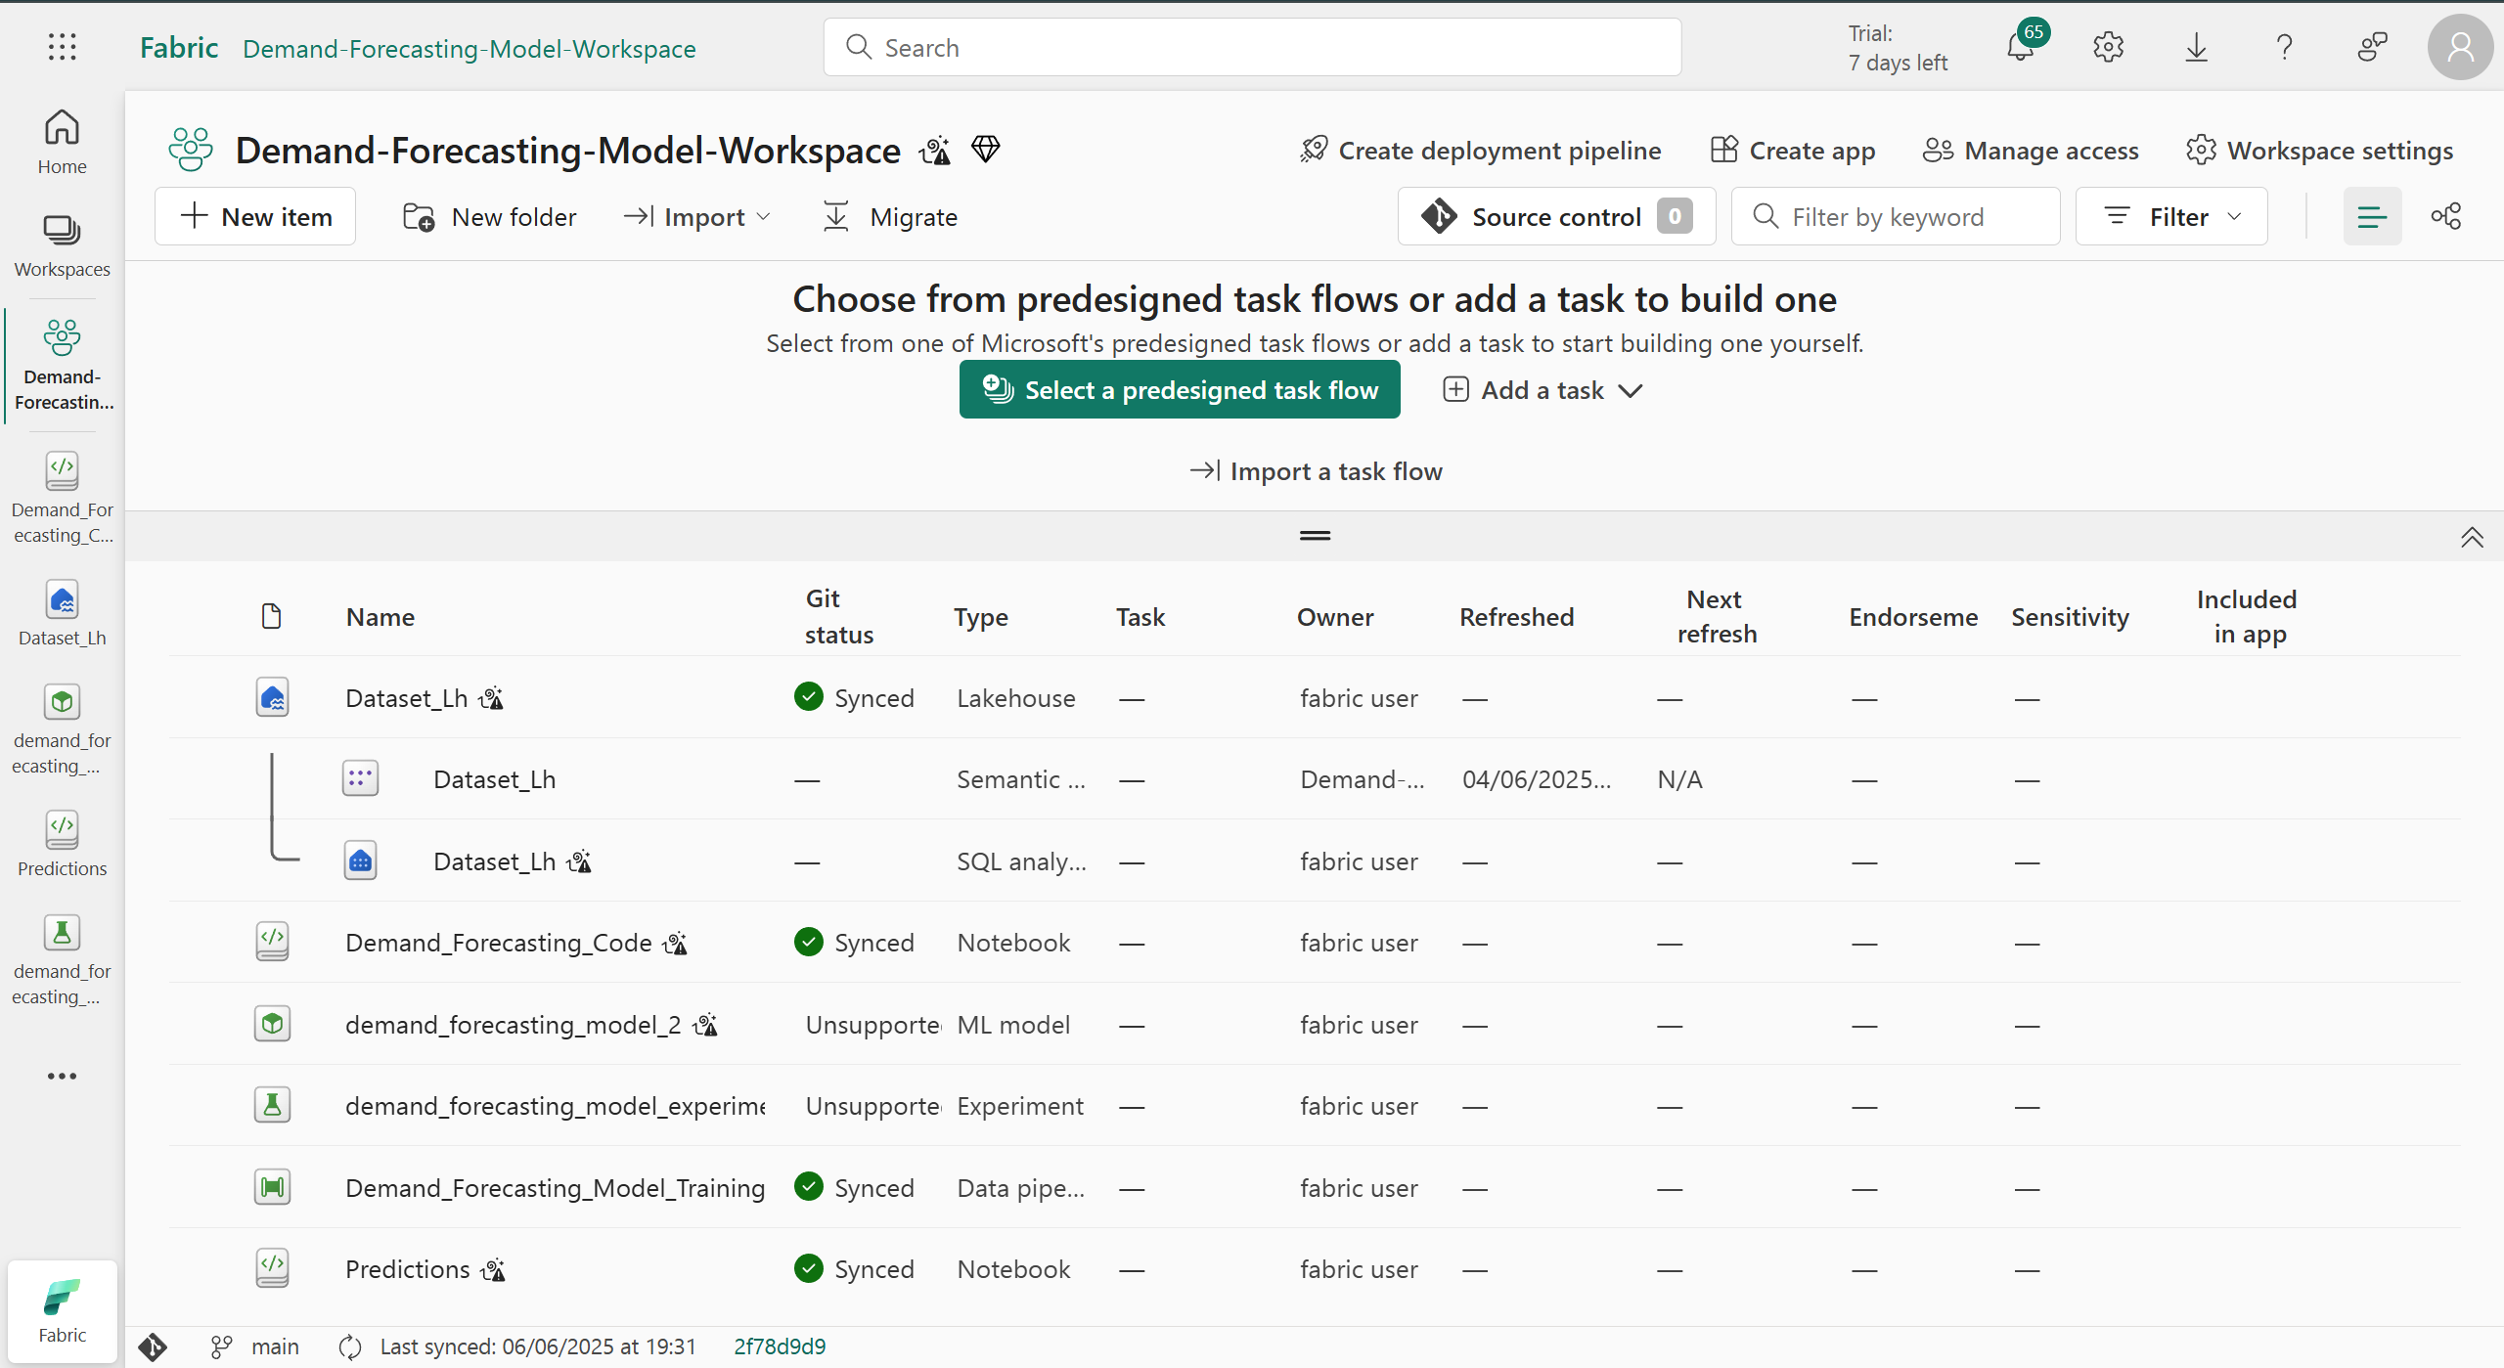This screenshot has width=2504, height=1368.
Task: Click the feedback icon in the header
Action: click(x=2372, y=47)
